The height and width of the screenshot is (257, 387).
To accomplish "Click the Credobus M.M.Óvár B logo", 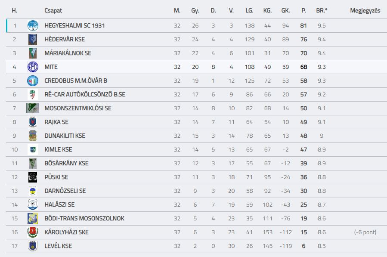I will 33,81.
